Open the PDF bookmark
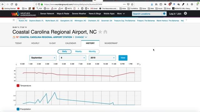This screenshot has width=200, height=112. tap(39, 8)
